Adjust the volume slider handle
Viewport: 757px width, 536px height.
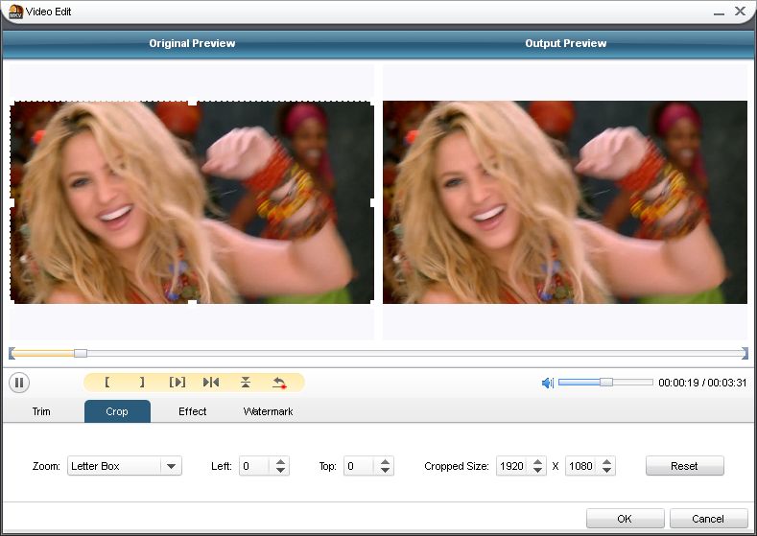tap(606, 382)
